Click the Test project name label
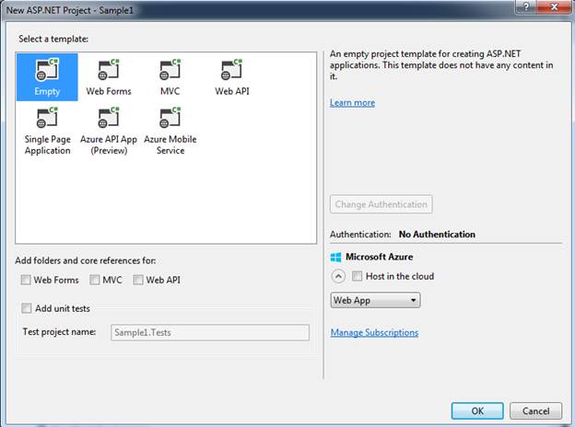 tap(59, 332)
